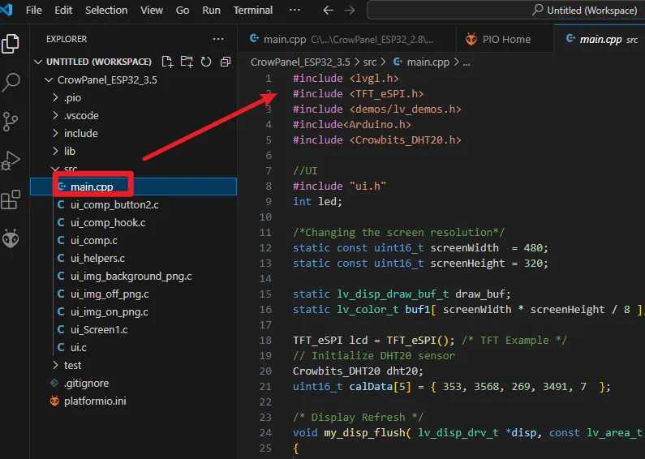Collapse all folders in Explorer
Viewport: 645px width, 459px height.
point(226,62)
